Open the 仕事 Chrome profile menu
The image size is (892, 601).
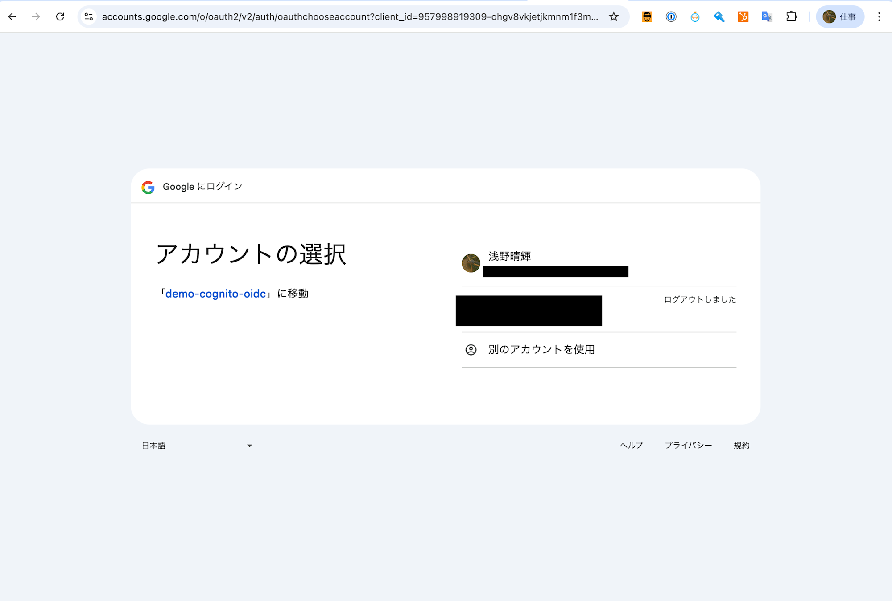click(840, 17)
